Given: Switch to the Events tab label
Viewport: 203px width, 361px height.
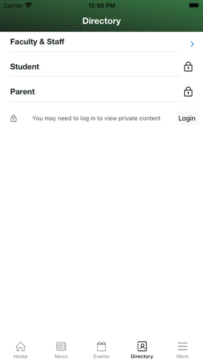Looking at the screenshot, I should click(x=101, y=357).
